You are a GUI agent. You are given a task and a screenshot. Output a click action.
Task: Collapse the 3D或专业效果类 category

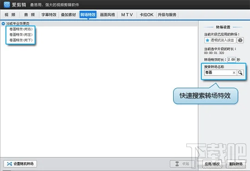coord(3,24)
